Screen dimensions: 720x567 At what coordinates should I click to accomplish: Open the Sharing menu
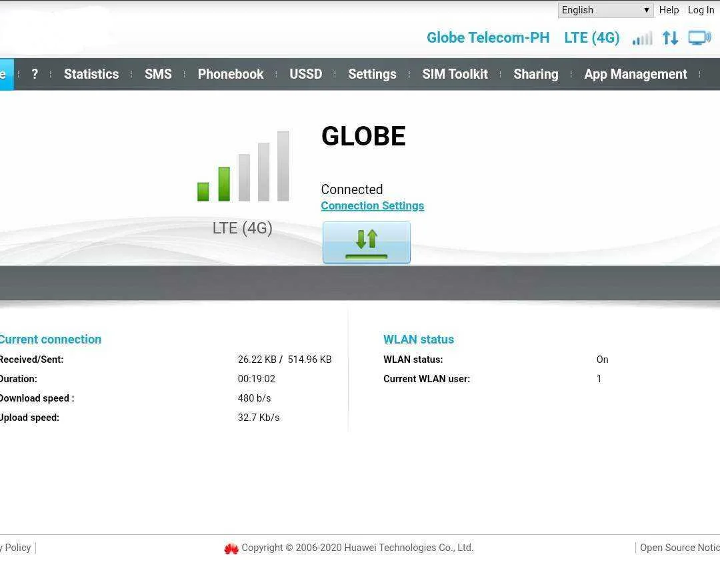tap(536, 74)
